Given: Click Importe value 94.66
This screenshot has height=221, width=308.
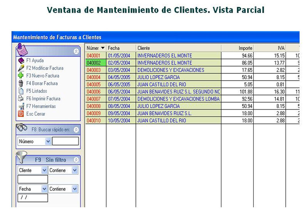Looking at the screenshot, I should click(247, 56).
